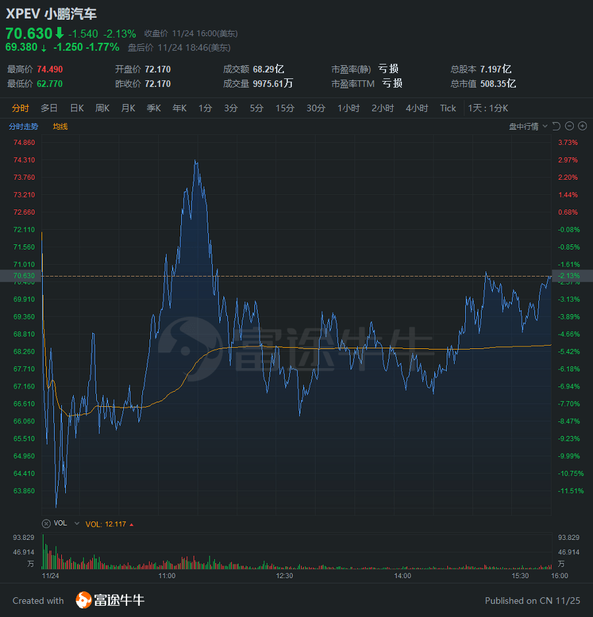The width and height of the screenshot is (593, 617).
Task: Toggle the 均线 average line legend
Action: pyautogui.click(x=60, y=126)
